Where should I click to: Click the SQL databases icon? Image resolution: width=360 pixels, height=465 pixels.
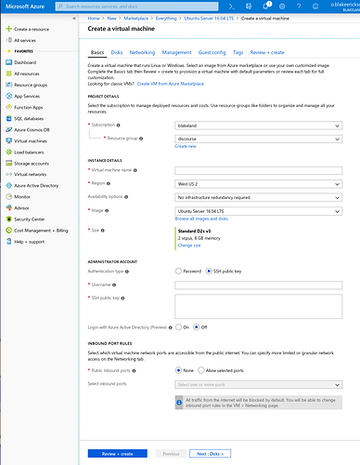point(9,118)
